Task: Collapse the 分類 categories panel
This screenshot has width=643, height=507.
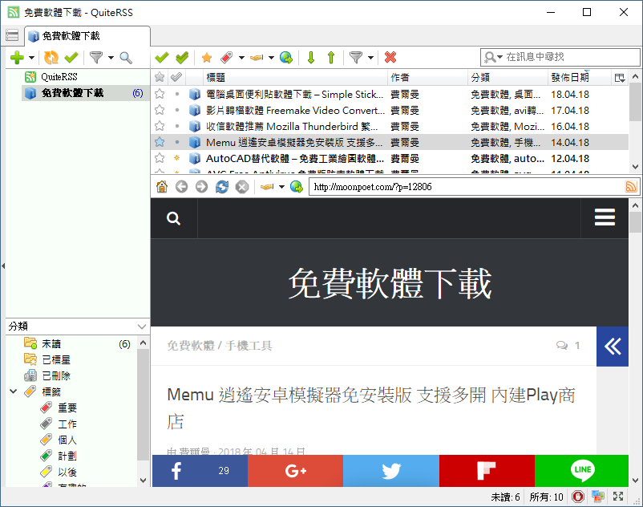Action: click(142, 327)
